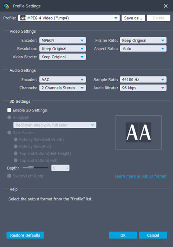Image resolution: width=173 pixels, height=247 pixels.
Task: Confirm with the OK button
Action: click(123, 235)
